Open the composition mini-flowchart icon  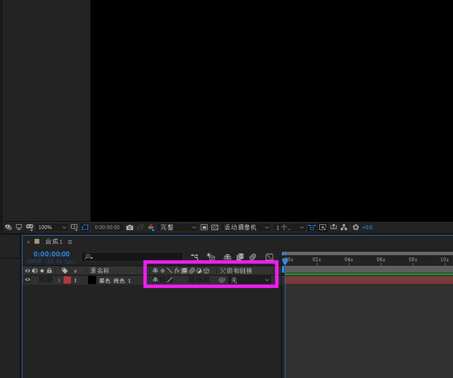194,257
